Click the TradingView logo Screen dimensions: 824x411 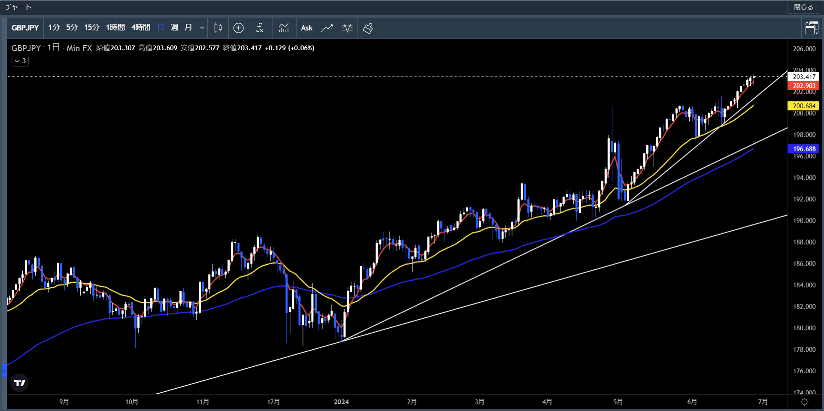tap(19, 383)
